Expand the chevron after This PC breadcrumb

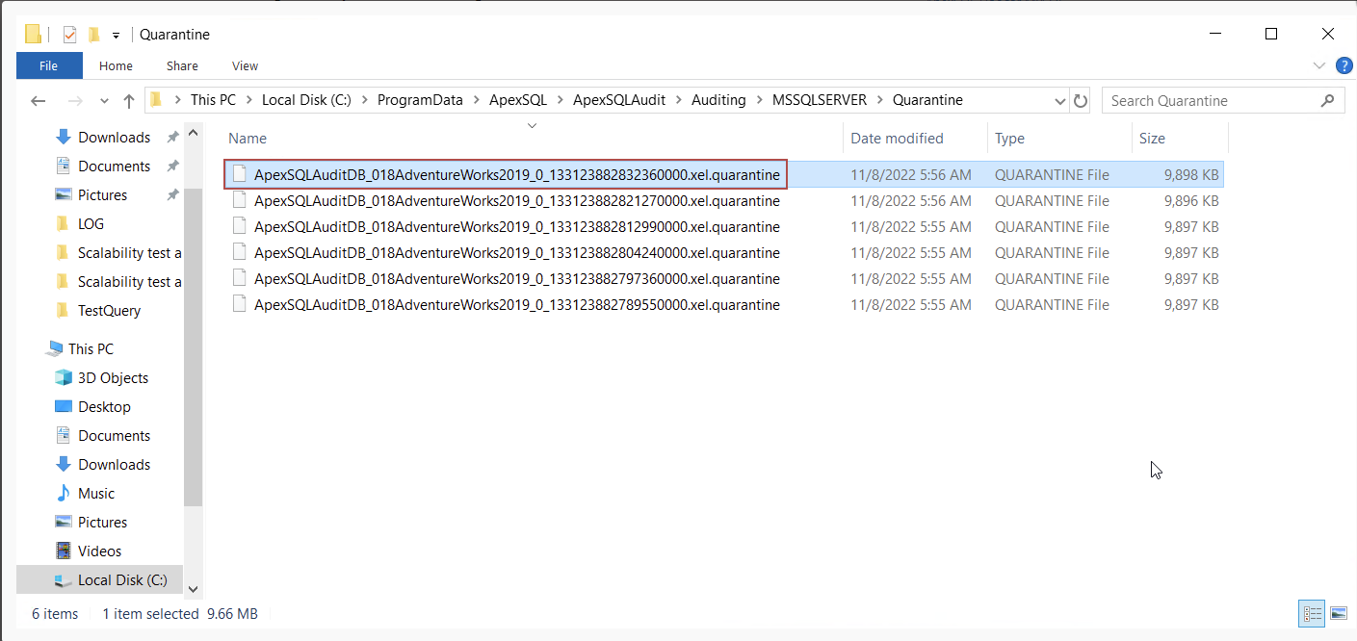(x=248, y=100)
